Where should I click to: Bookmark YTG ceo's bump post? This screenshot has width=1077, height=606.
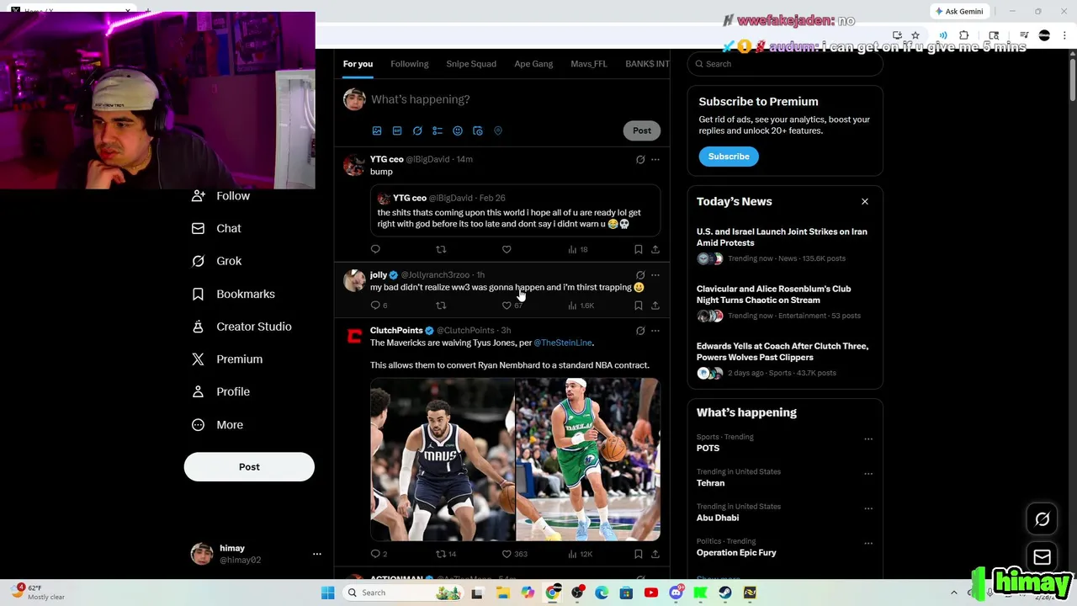(x=638, y=249)
